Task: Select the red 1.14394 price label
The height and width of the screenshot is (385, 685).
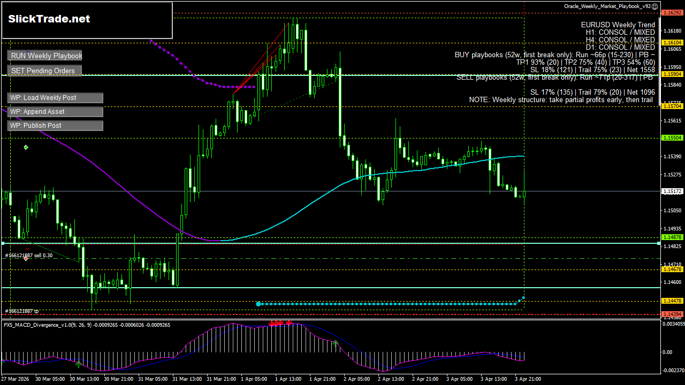Action: (672, 314)
